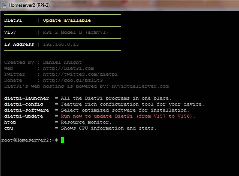Click 'Resource monitor.' description
The width and height of the screenshot is (239, 176).
(86, 122)
